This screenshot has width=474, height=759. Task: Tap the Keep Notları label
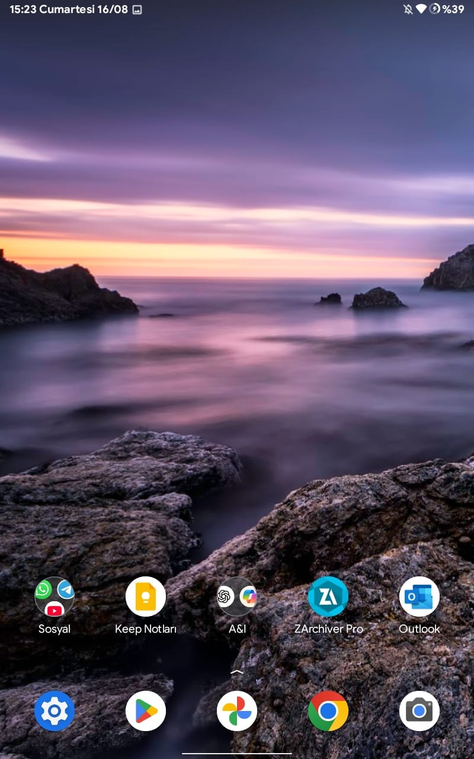(x=146, y=629)
